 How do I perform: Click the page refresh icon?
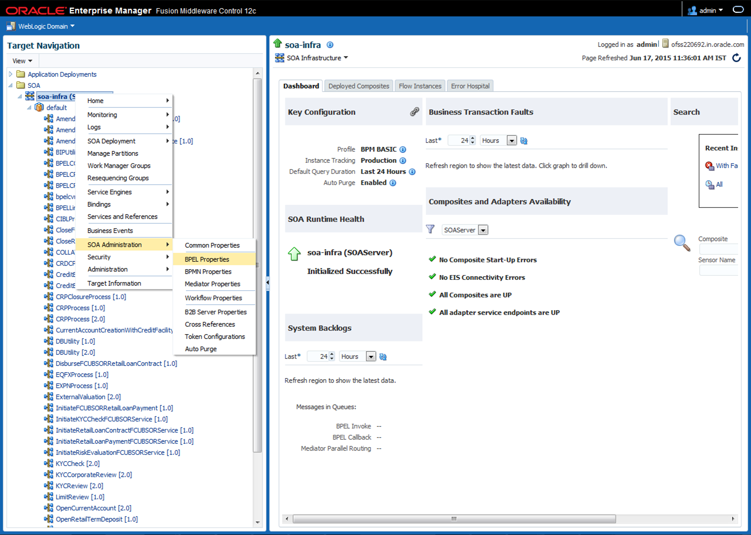pos(736,58)
